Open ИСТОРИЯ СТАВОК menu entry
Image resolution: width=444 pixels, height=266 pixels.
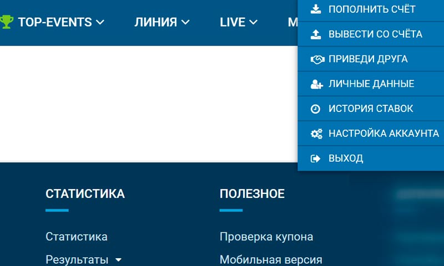coord(371,109)
